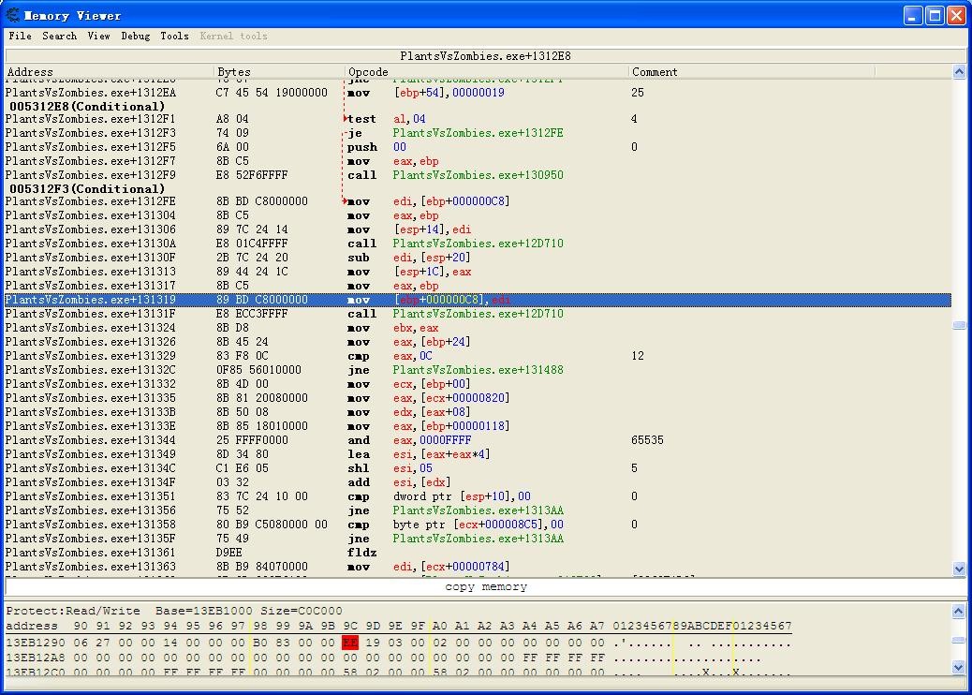Select the last row at +131363

click(x=478, y=567)
